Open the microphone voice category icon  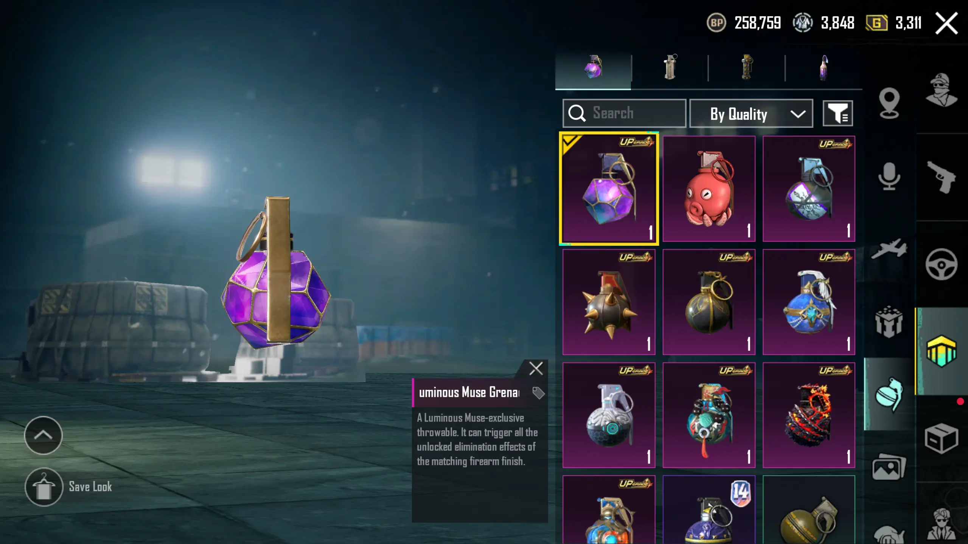[x=889, y=176]
